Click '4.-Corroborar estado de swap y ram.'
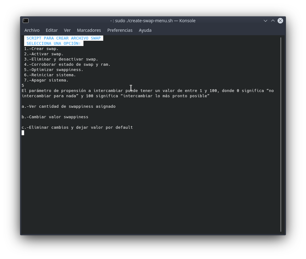Image resolution: width=306 pixels, height=259 pixels. point(67,65)
